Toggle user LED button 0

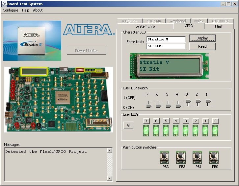pos(215,121)
